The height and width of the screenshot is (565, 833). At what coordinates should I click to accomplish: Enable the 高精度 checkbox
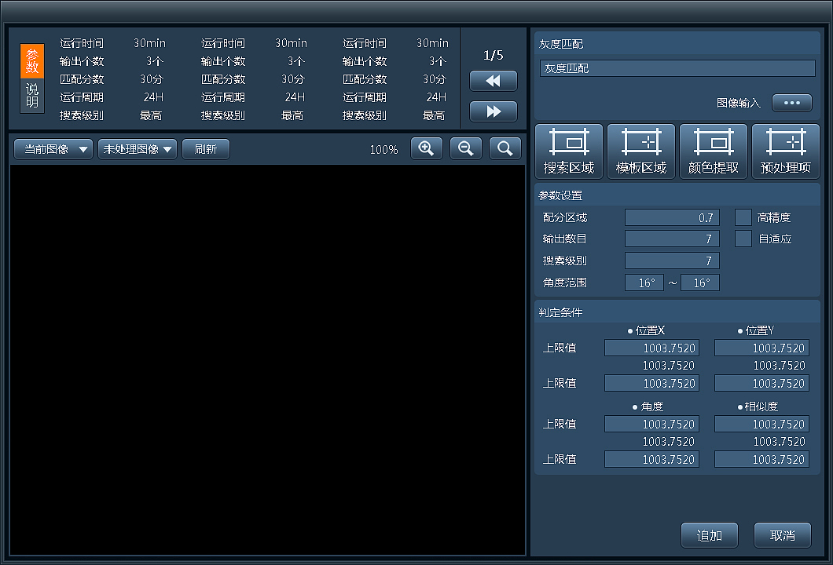743,217
